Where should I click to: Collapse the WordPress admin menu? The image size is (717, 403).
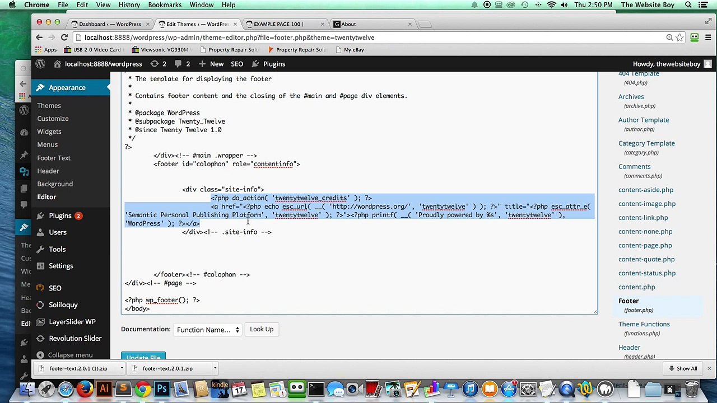[64, 355]
